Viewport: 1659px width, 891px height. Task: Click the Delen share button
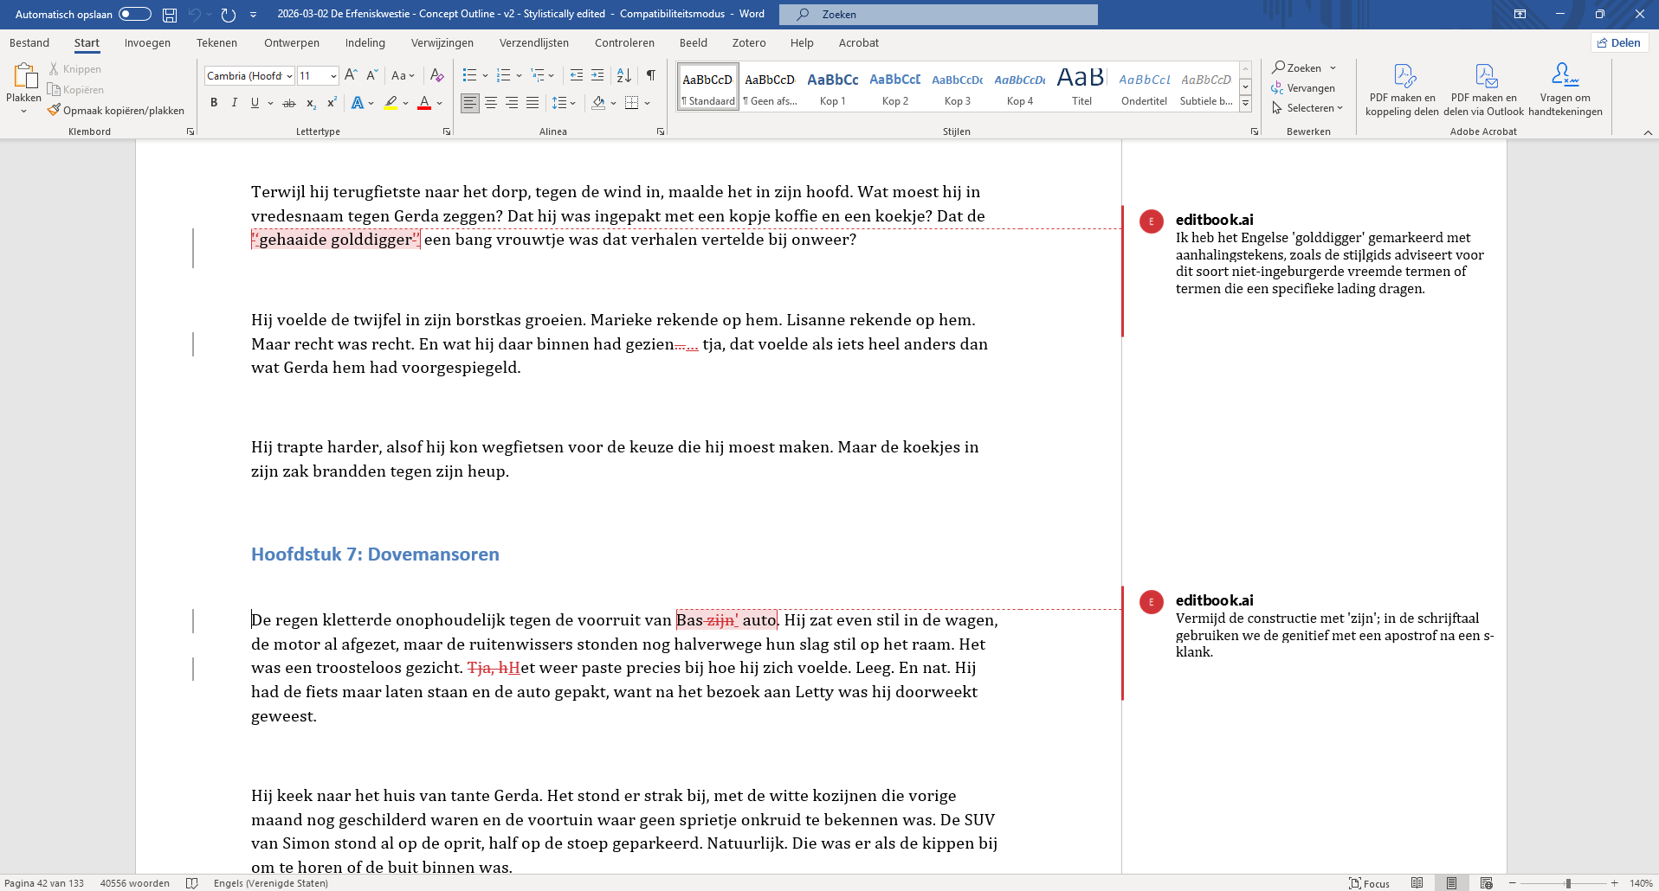[1619, 43]
